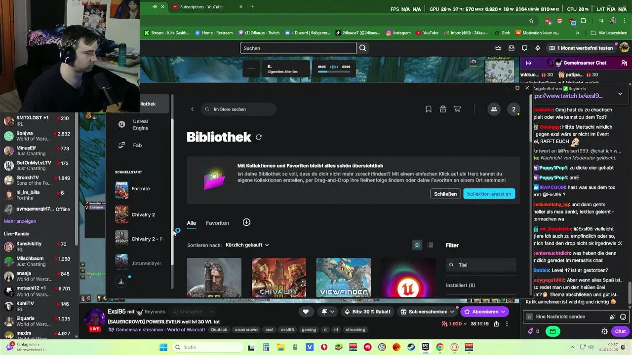Open the gift icon in Epic launcher
The image size is (632, 355).
pyautogui.click(x=443, y=109)
